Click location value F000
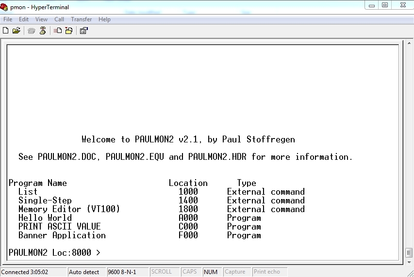This screenshot has width=414, height=277. pos(188,235)
